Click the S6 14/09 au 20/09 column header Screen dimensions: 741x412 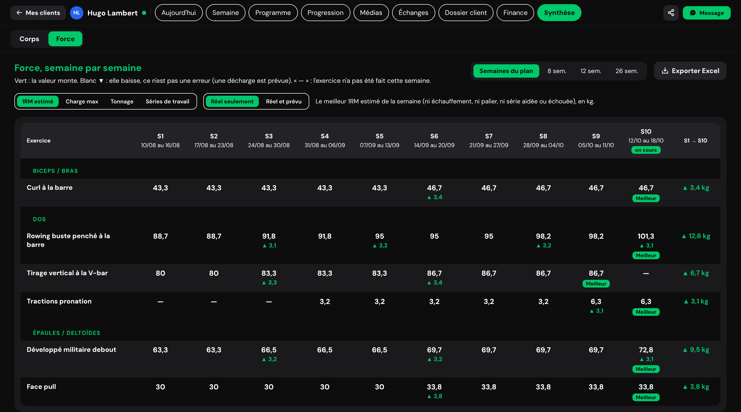pos(434,141)
